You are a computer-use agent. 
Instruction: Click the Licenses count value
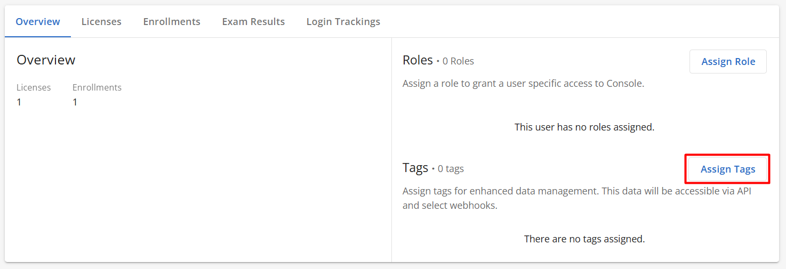19,102
